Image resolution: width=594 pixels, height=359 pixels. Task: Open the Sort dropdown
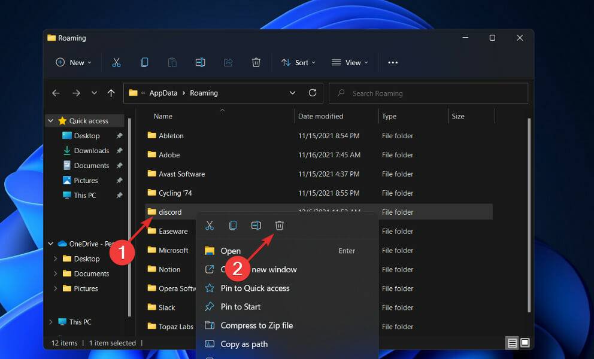click(x=298, y=62)
